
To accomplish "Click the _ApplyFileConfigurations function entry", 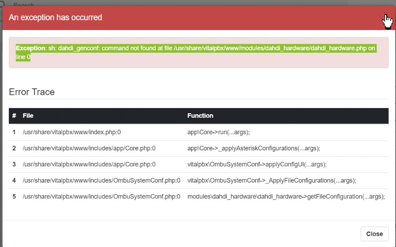I will [272, 180].
